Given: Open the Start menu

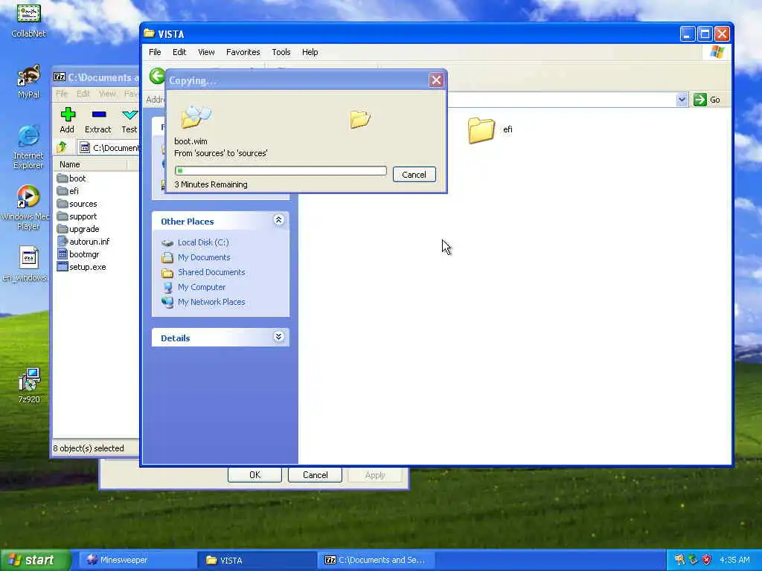Looking at the screenshot, I should click(x=35, y=560).
